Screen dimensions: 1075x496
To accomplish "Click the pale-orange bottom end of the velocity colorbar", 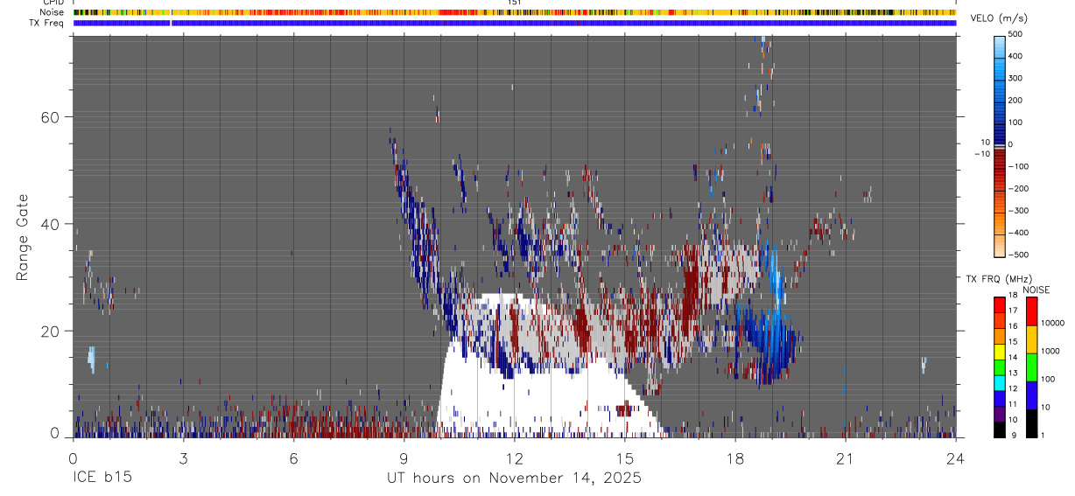I will pyautogui.click(x=1000, y=244).
